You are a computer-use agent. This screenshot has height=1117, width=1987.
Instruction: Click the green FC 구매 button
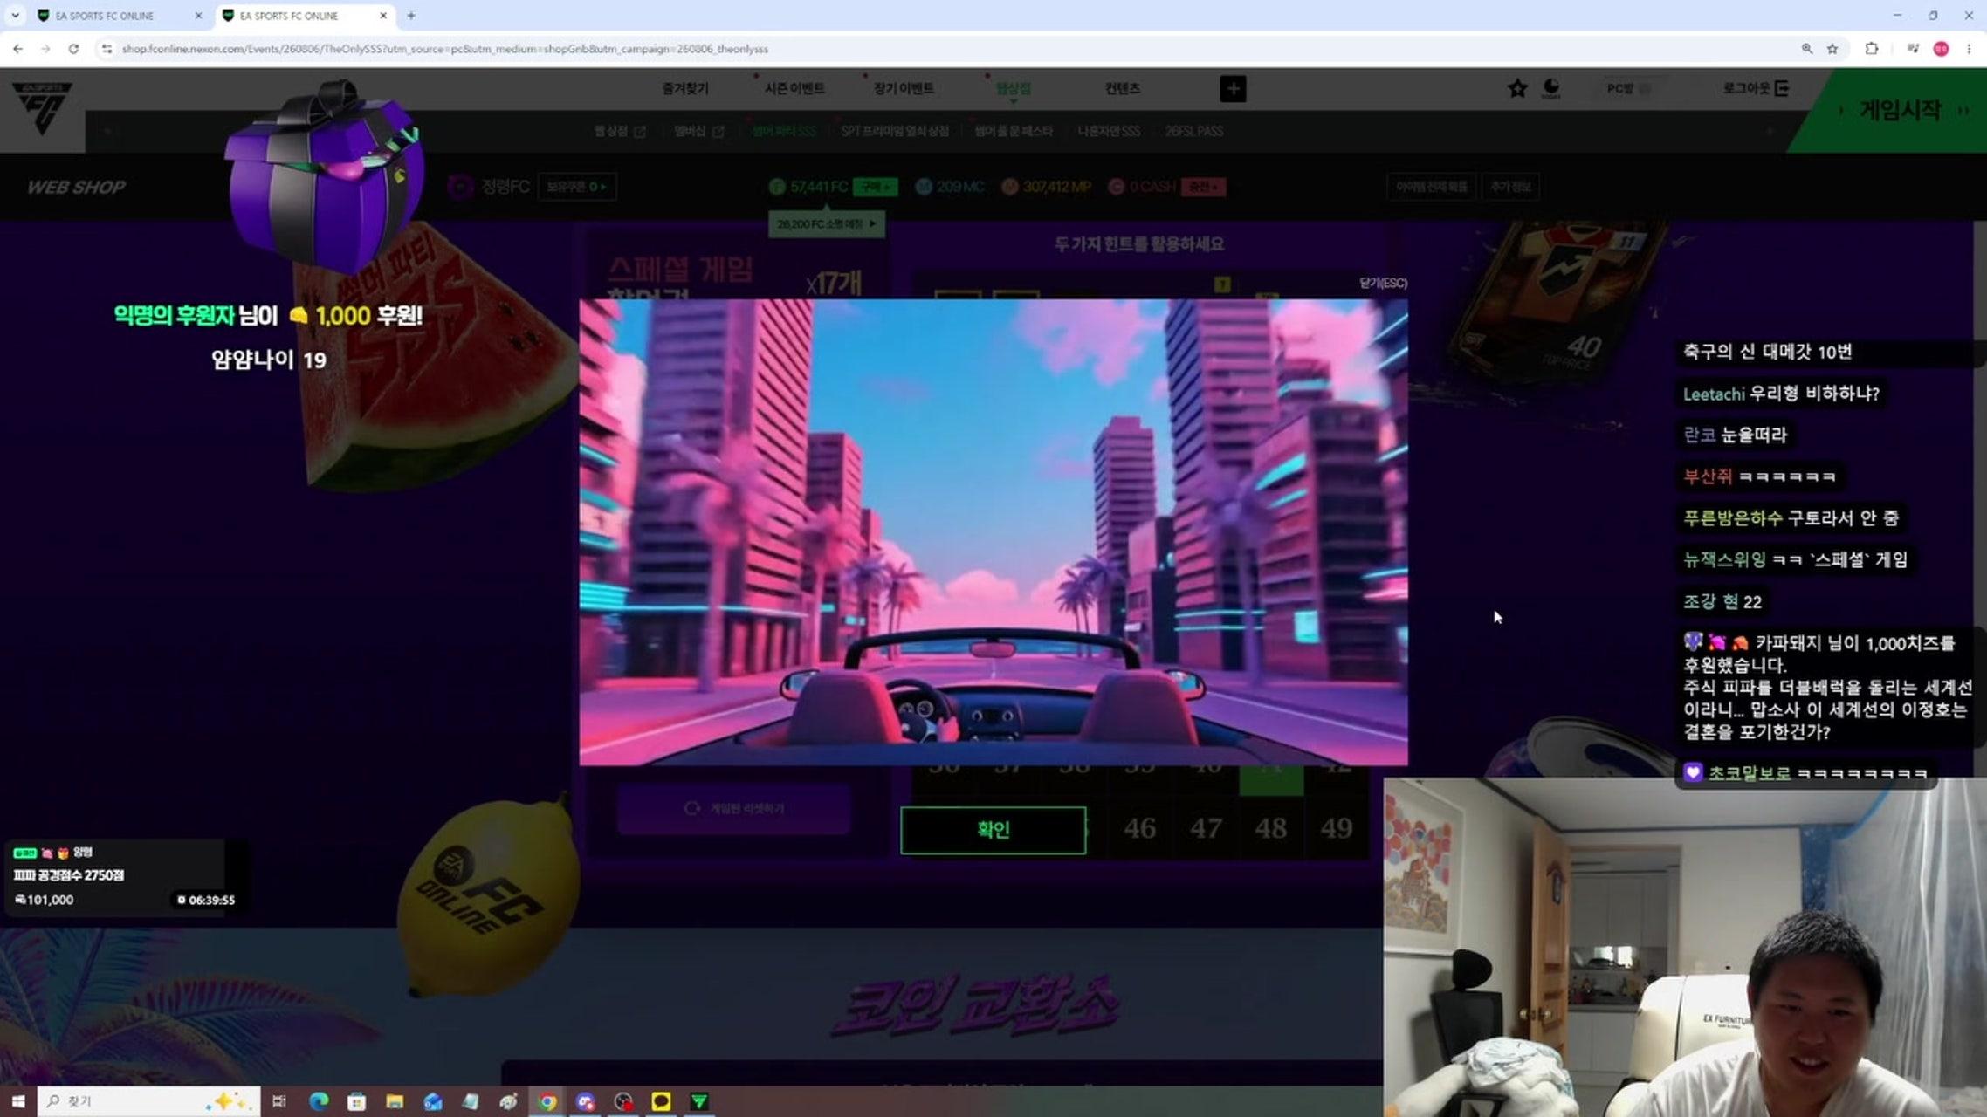875,187
